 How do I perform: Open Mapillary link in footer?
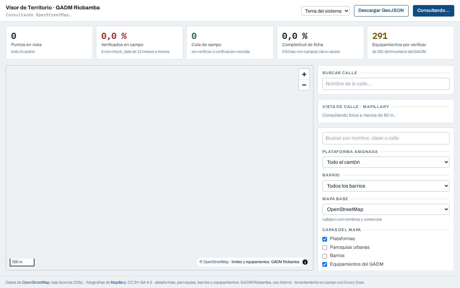[x=118, y=283]
